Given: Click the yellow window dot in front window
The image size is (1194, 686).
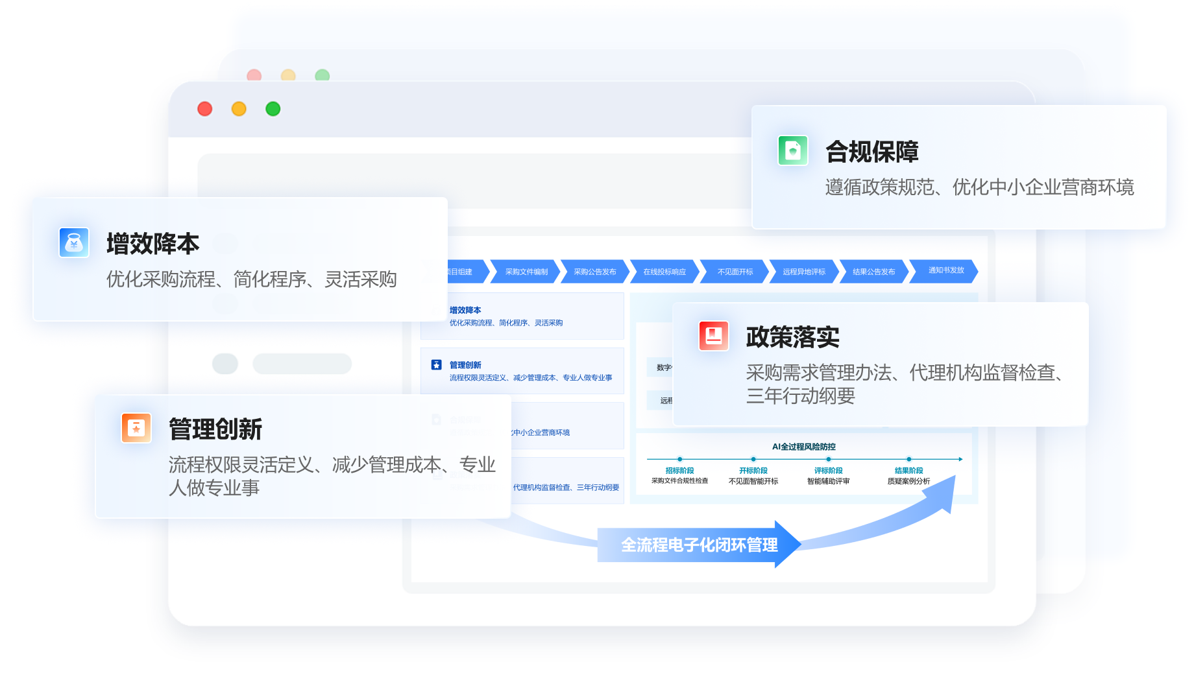Looking at the screenshot, I should tap(239, 109).
